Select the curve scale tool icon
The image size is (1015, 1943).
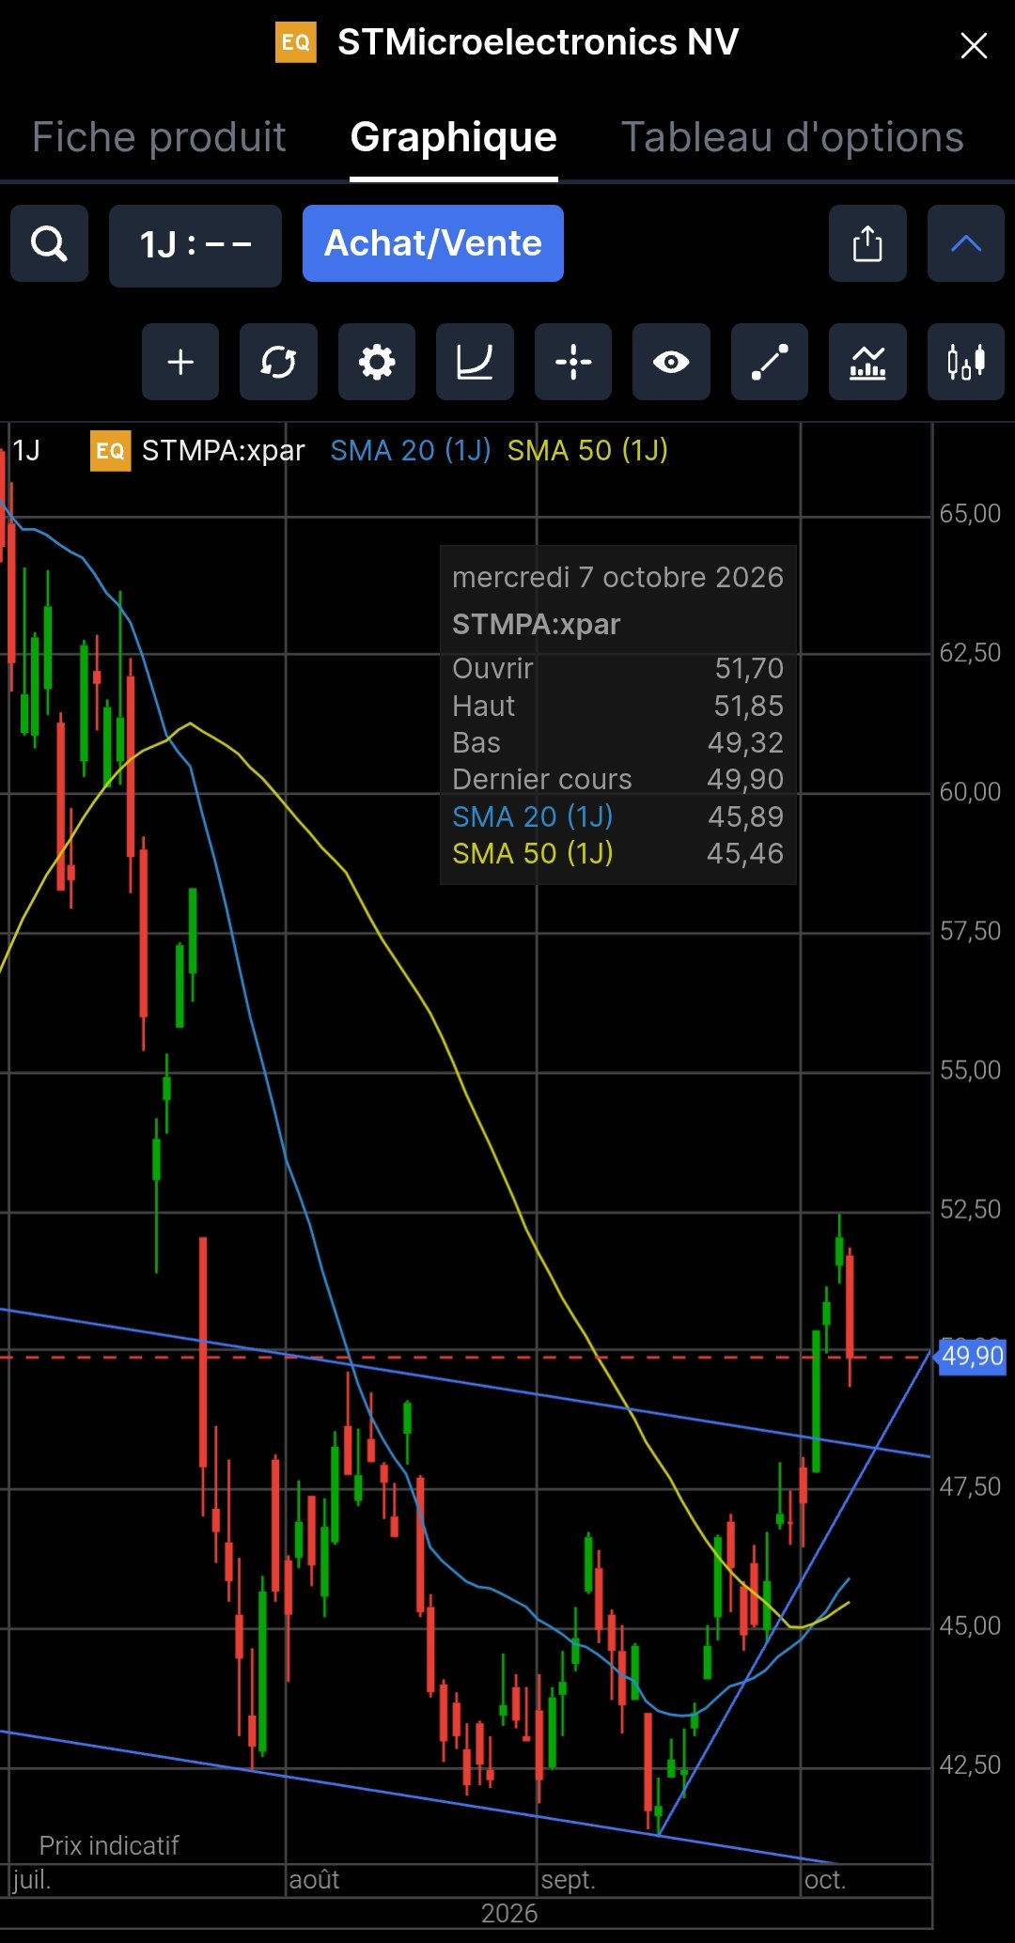pyautogui.click(x=475, y=362)
